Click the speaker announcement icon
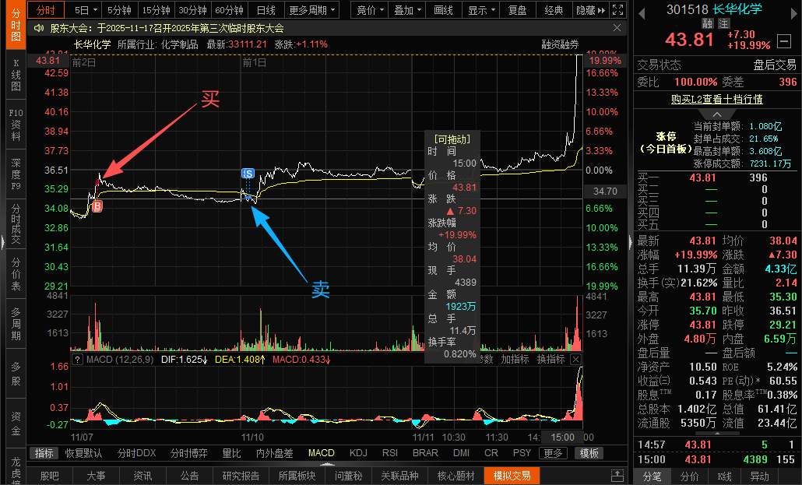802x485 pixels. point(38,28)
